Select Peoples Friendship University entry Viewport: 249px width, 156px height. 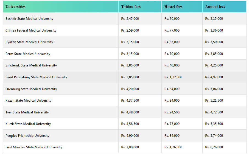[27, 136]
